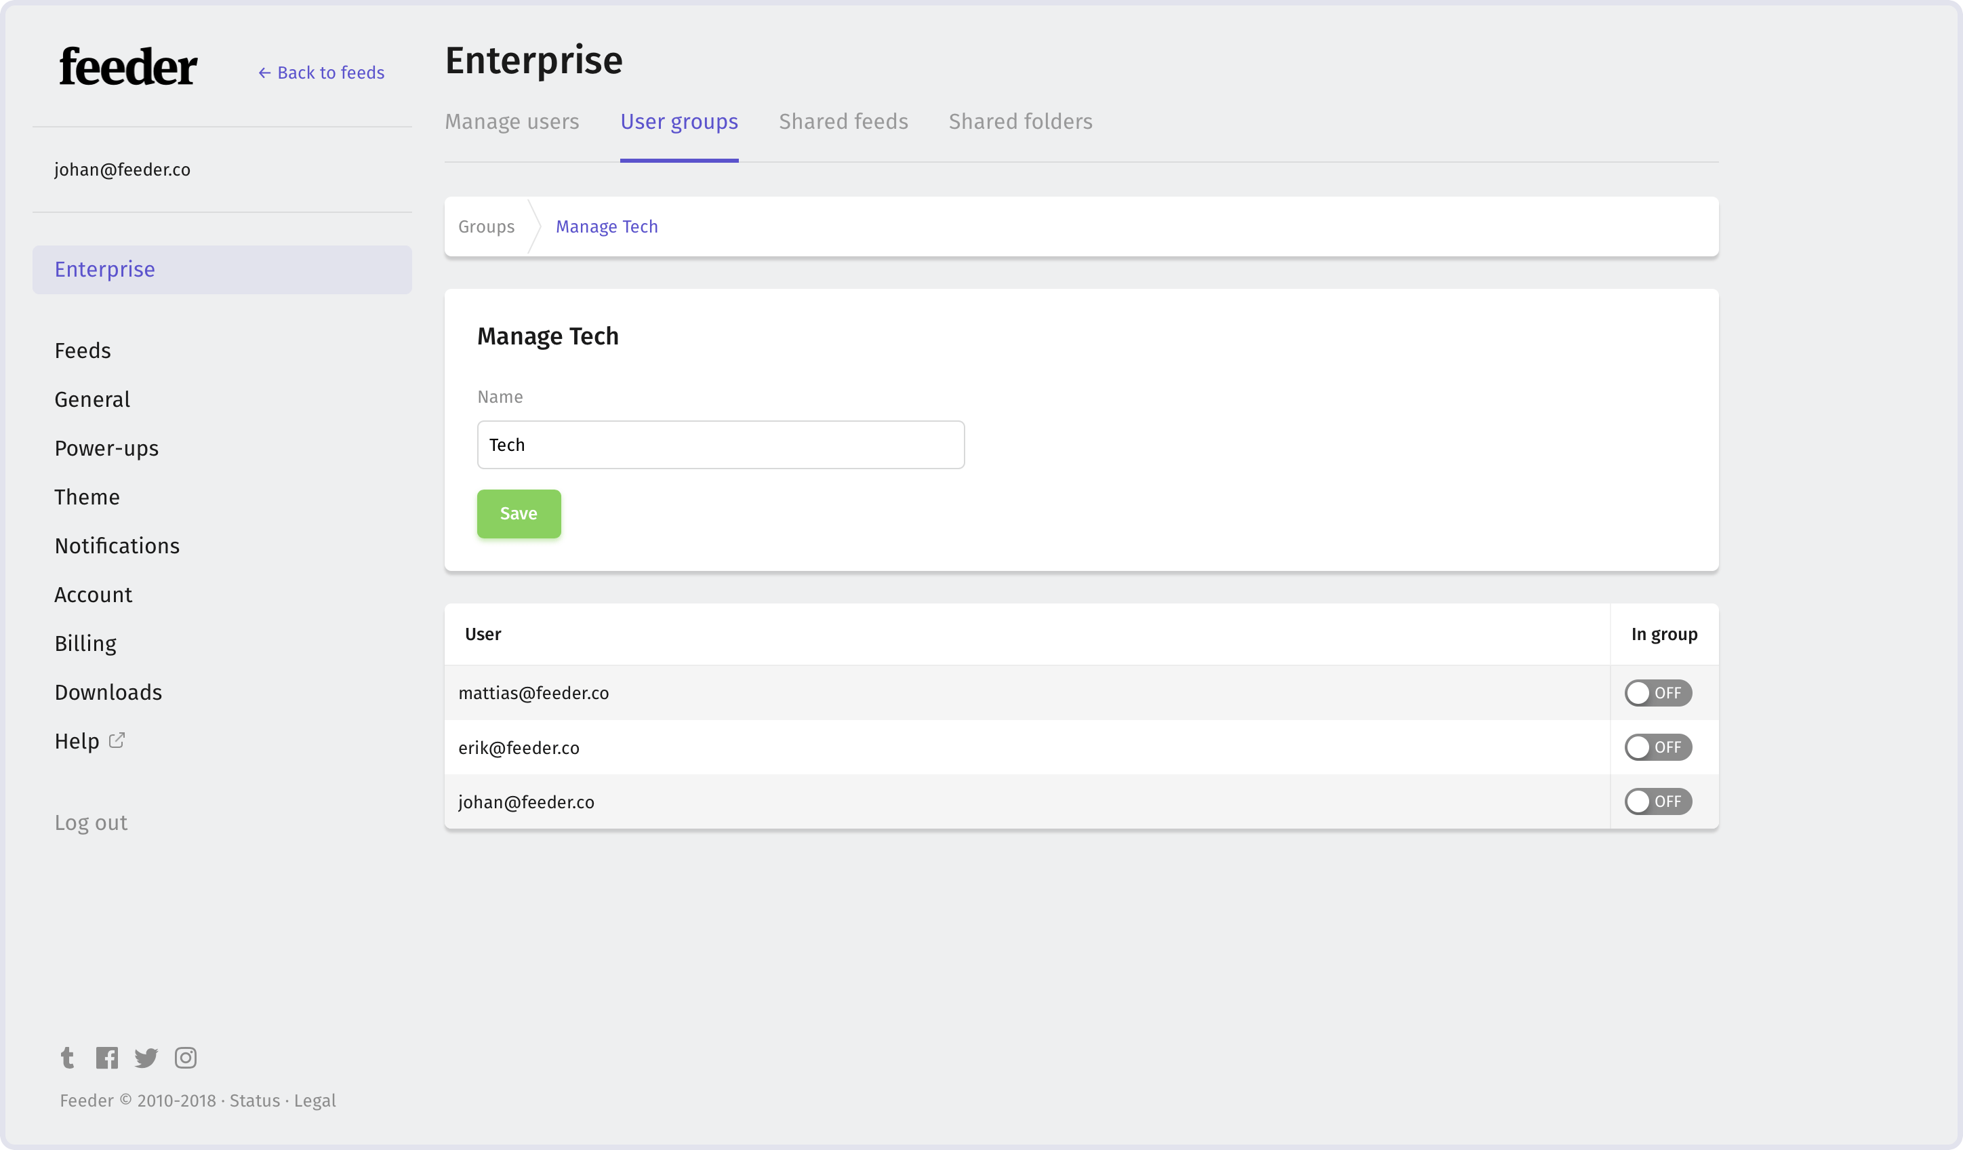Focus the group Name input field
1963x1150 pixels.
[721, 445]
